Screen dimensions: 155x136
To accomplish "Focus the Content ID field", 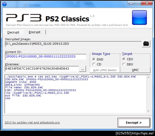I will pyautogui.click(x=45, y=57).
